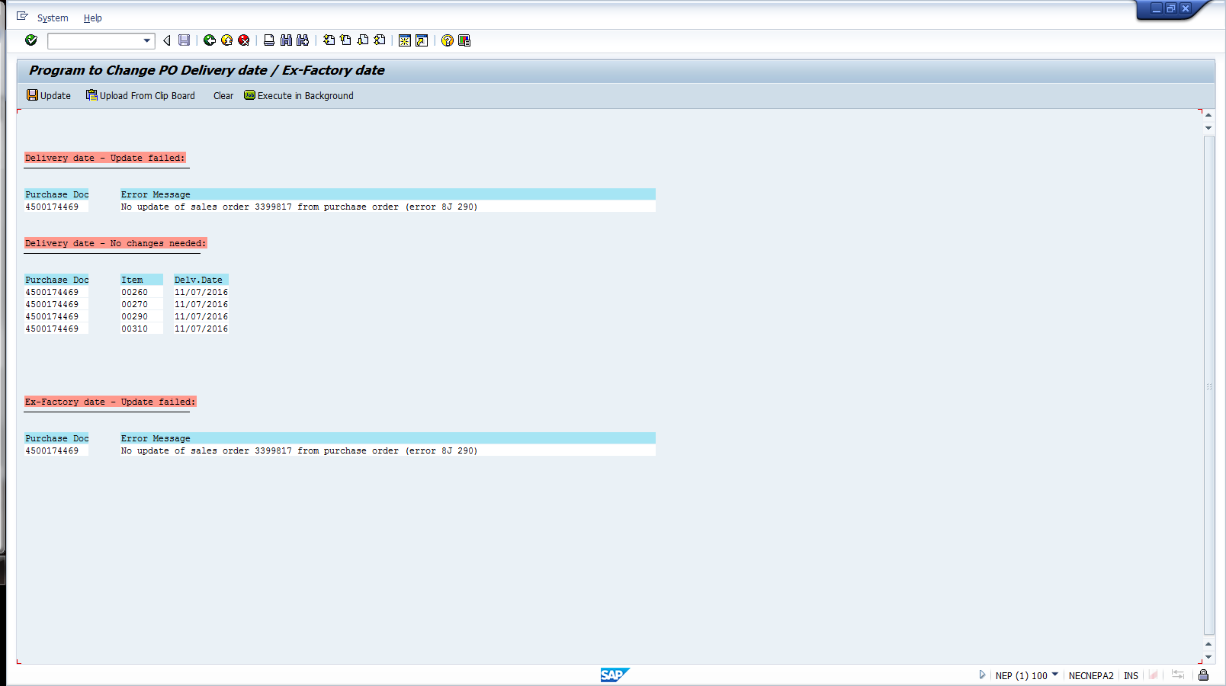Toggle the INS insert mode indicator

(x=1131, y=675)
